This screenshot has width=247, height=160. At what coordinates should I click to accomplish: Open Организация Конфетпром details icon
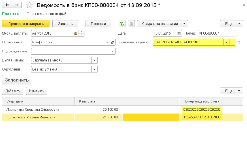tap(113, 43)
